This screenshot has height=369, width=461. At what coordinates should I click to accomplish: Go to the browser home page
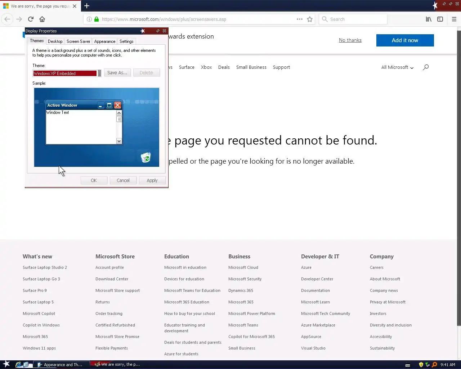42,19
